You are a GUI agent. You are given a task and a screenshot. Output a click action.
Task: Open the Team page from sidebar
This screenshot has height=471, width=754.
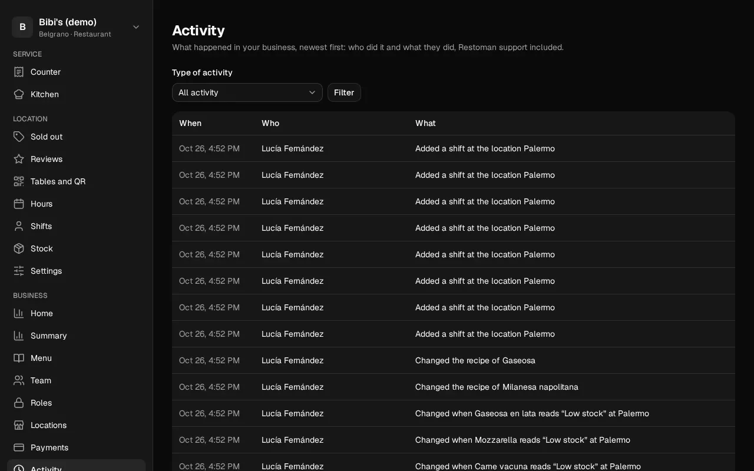[x=77, y=380]
